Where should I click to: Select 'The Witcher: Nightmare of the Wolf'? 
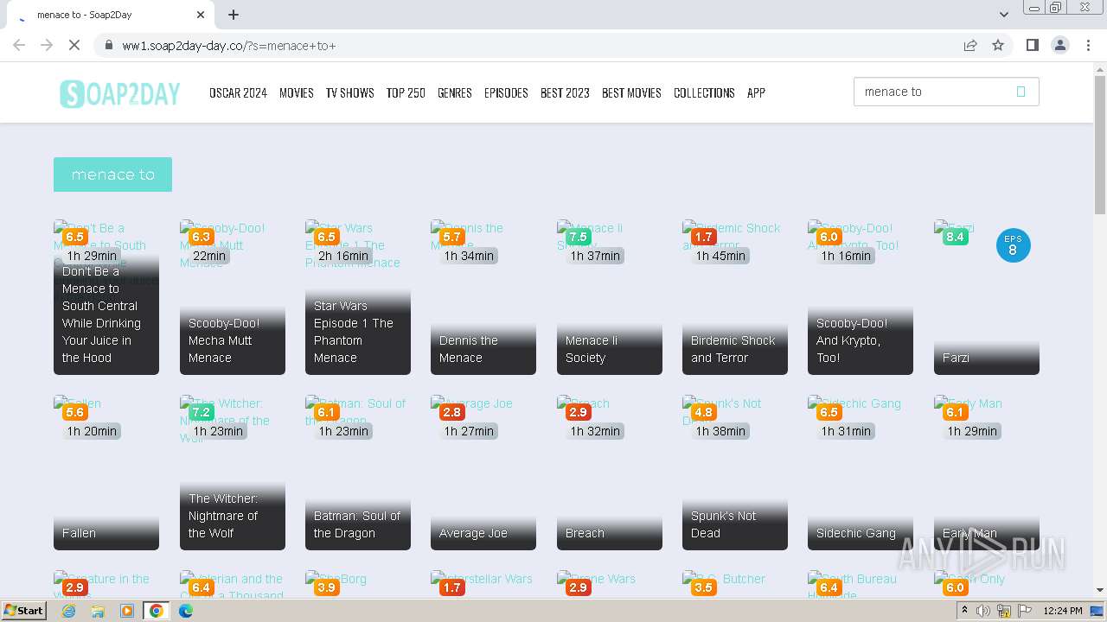tap(233, 473)
